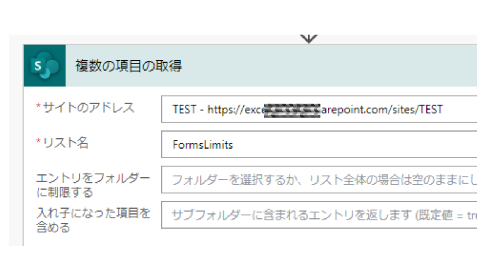Click the down arrow connector above the card

tap(309, 38)
